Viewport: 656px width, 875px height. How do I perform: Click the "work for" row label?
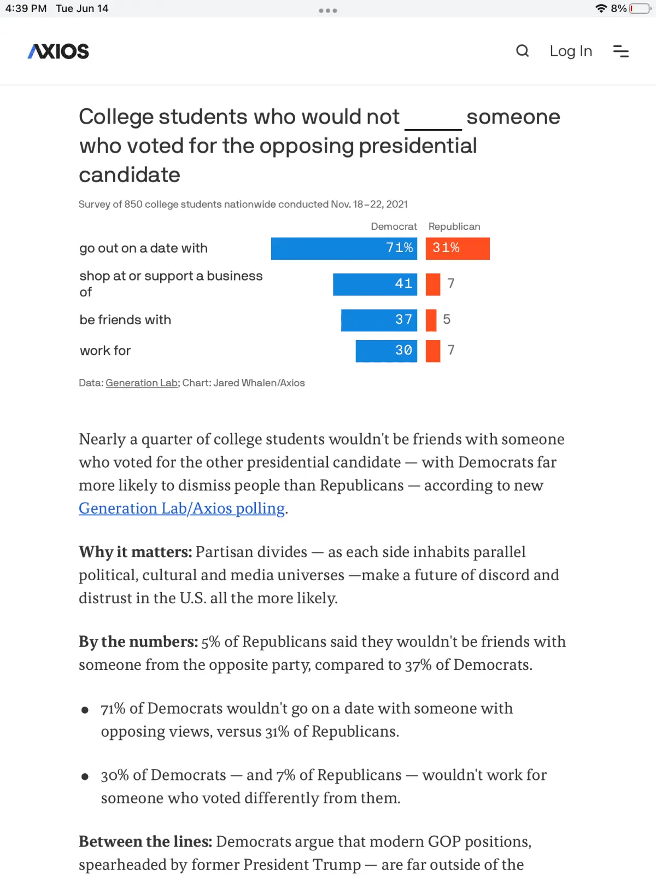click(105, 351)
